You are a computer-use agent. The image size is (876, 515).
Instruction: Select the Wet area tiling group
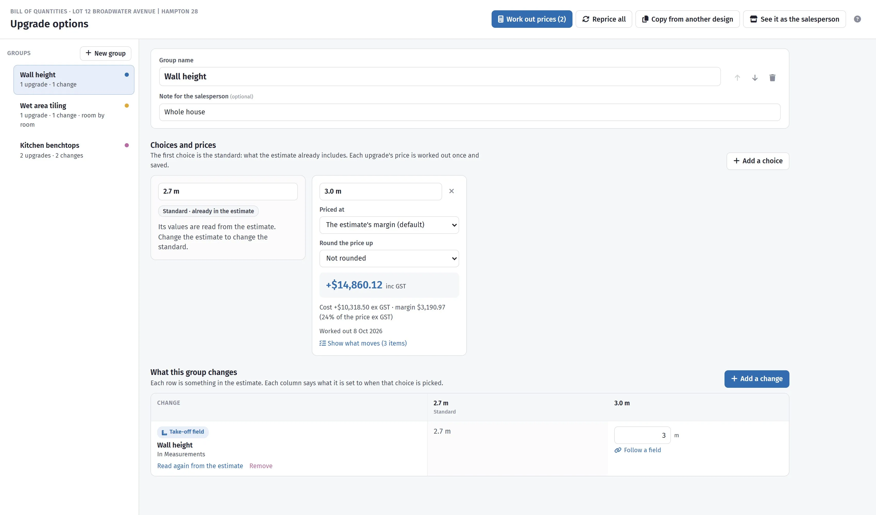pyautogui.click(x=74, y=115)
